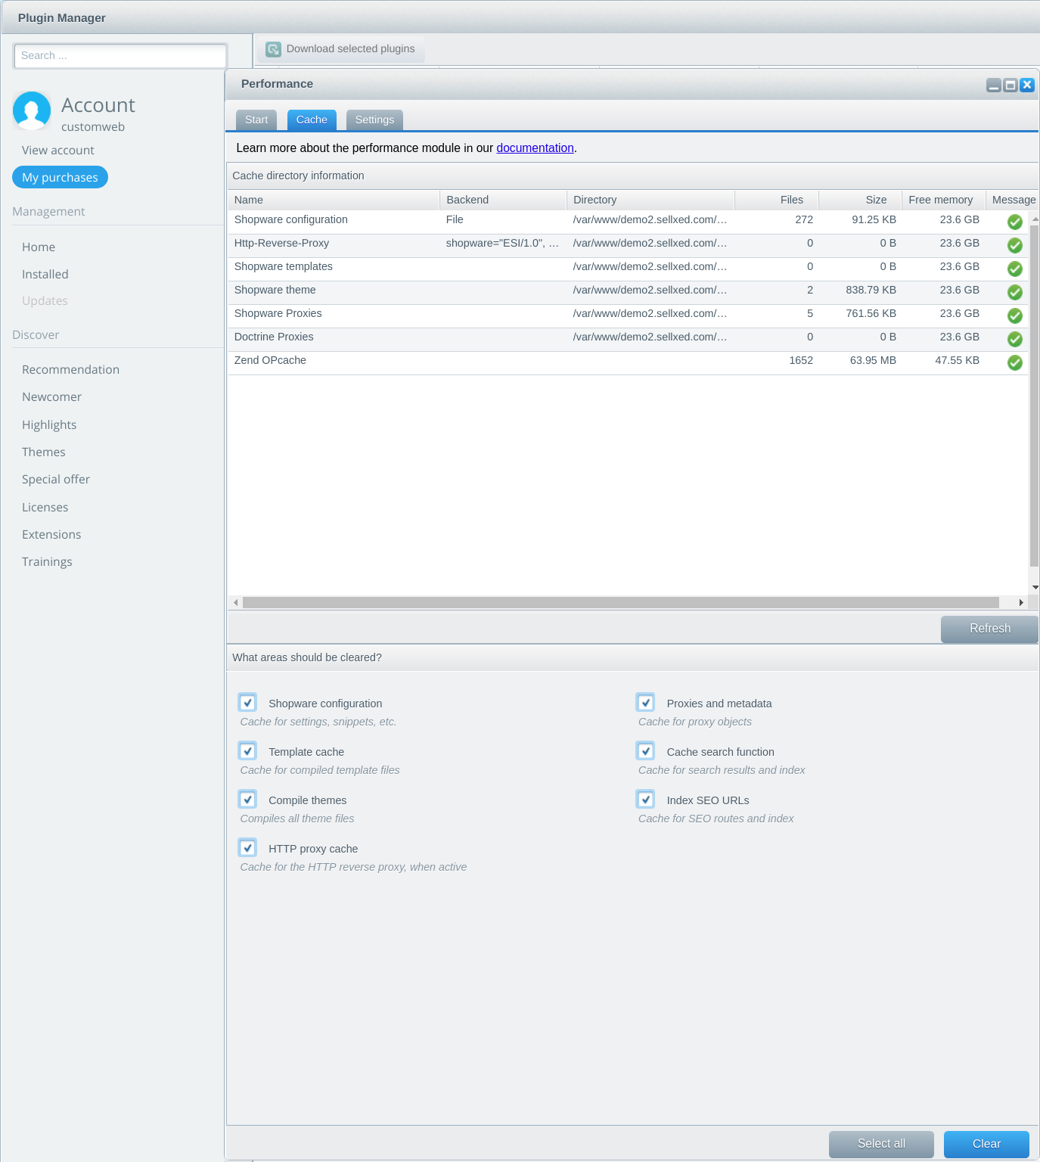Click the Account avatar icon
Image resolution: width=1040 pixels, height=1162 pixels.
click(x=32, y=110)
